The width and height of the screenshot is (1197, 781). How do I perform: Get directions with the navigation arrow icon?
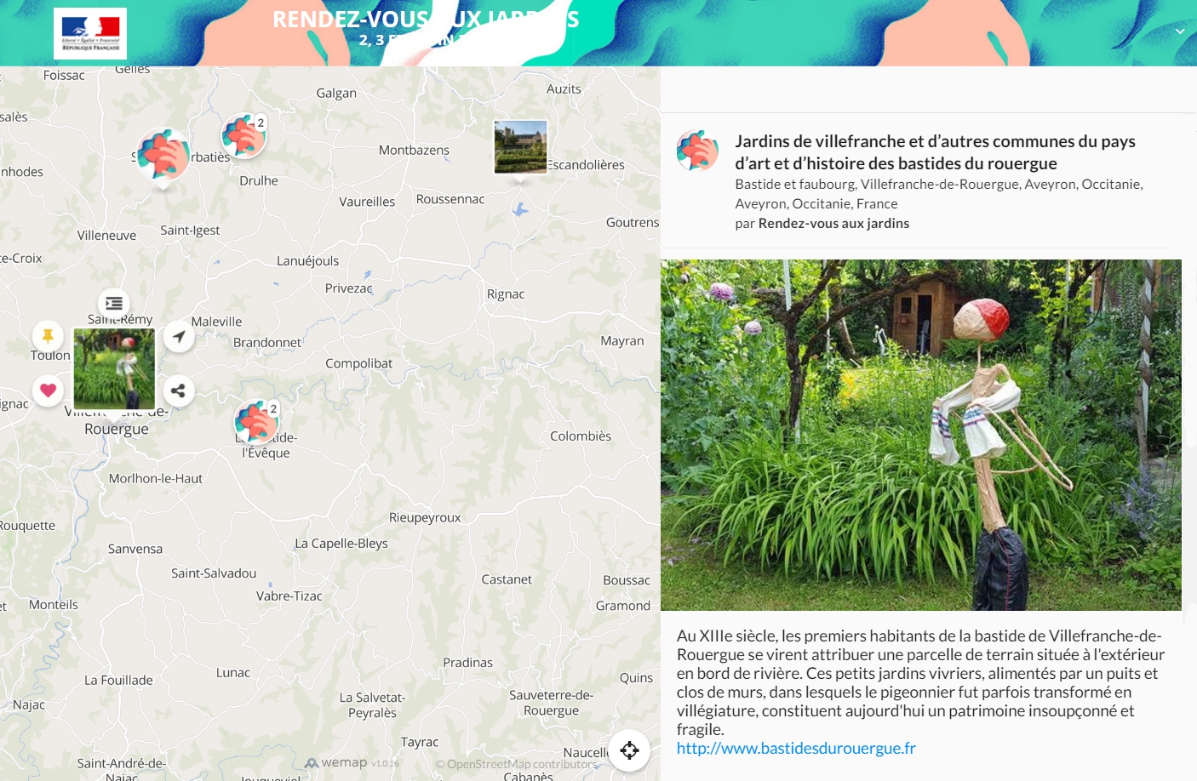pyautogui.click(x=179, y=336)
